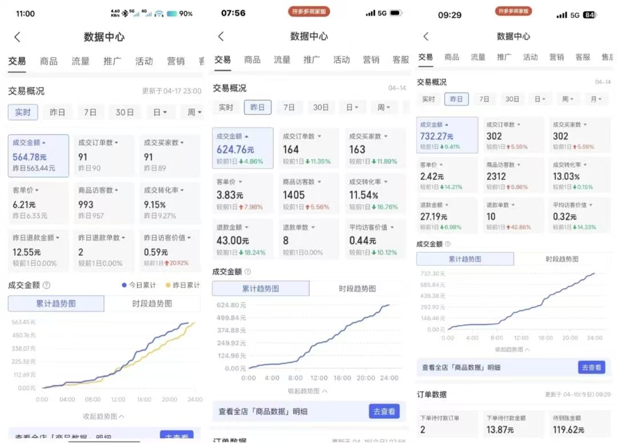The width and height of the screenshot is (617, 443).
Task: Tap 去查看 button in the 09:29 screen
Action: pyautogui.click(x=591, y=368)
